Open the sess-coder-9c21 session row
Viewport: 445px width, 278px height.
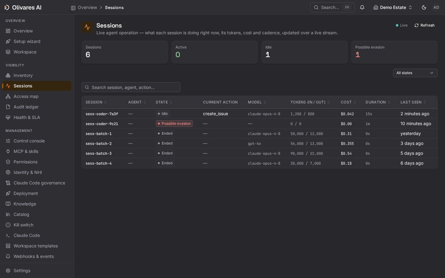pos(260,124)
